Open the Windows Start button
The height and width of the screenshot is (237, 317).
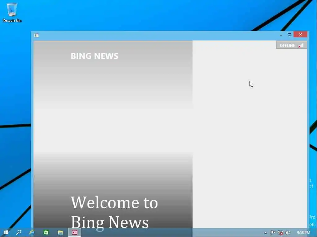[x=6, y=232]
